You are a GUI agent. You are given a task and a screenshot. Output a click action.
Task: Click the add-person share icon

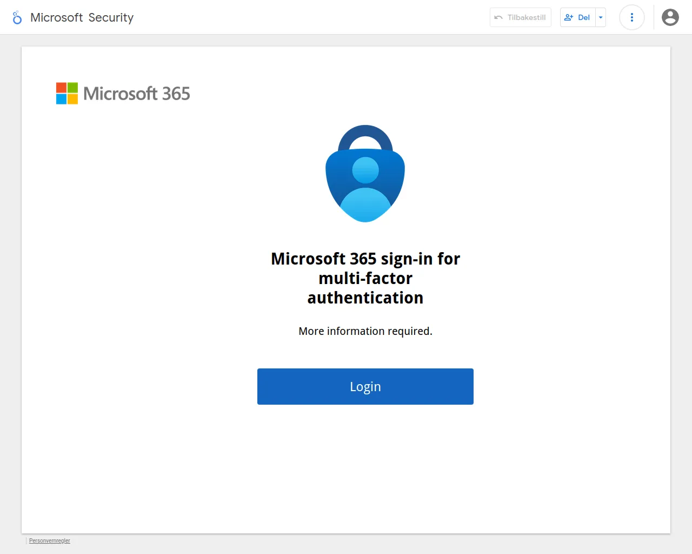point(569,17)
